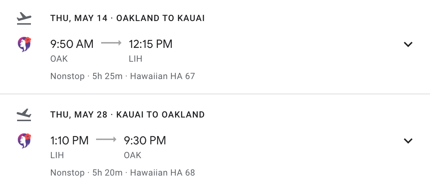Click the LIH airport code under 12:15 PM

(x=135, y=59)
